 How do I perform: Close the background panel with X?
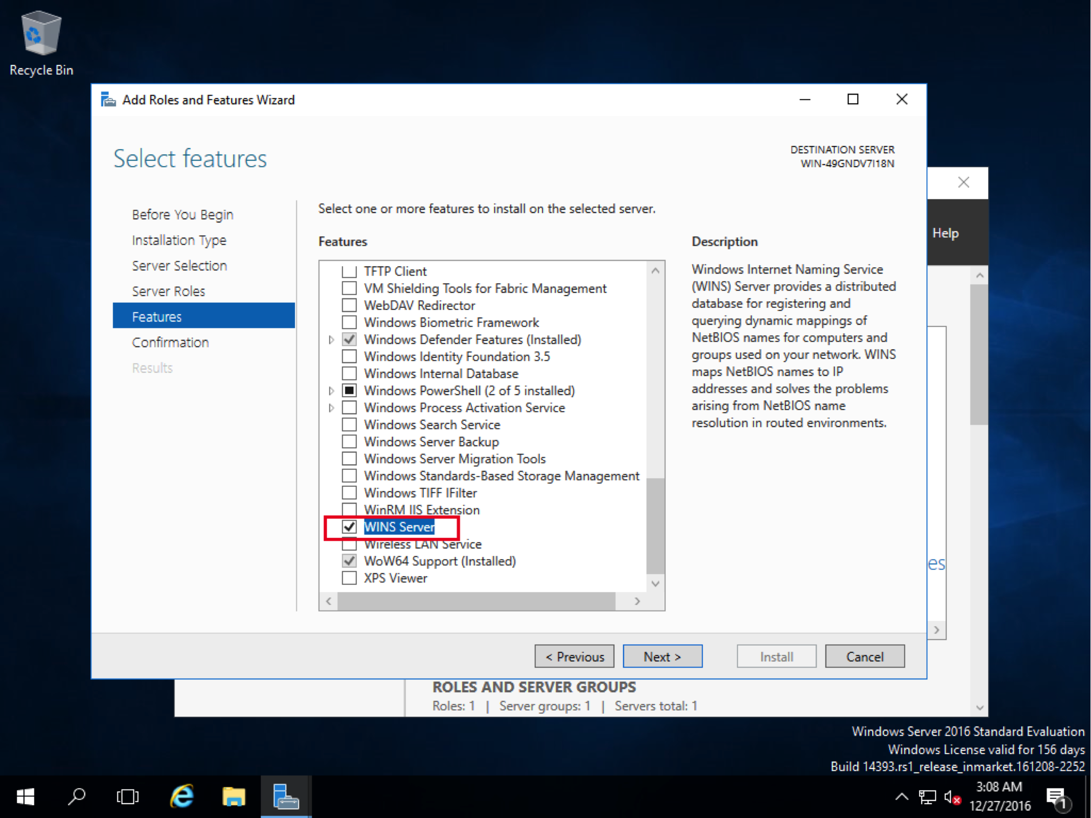click(964, 182)
